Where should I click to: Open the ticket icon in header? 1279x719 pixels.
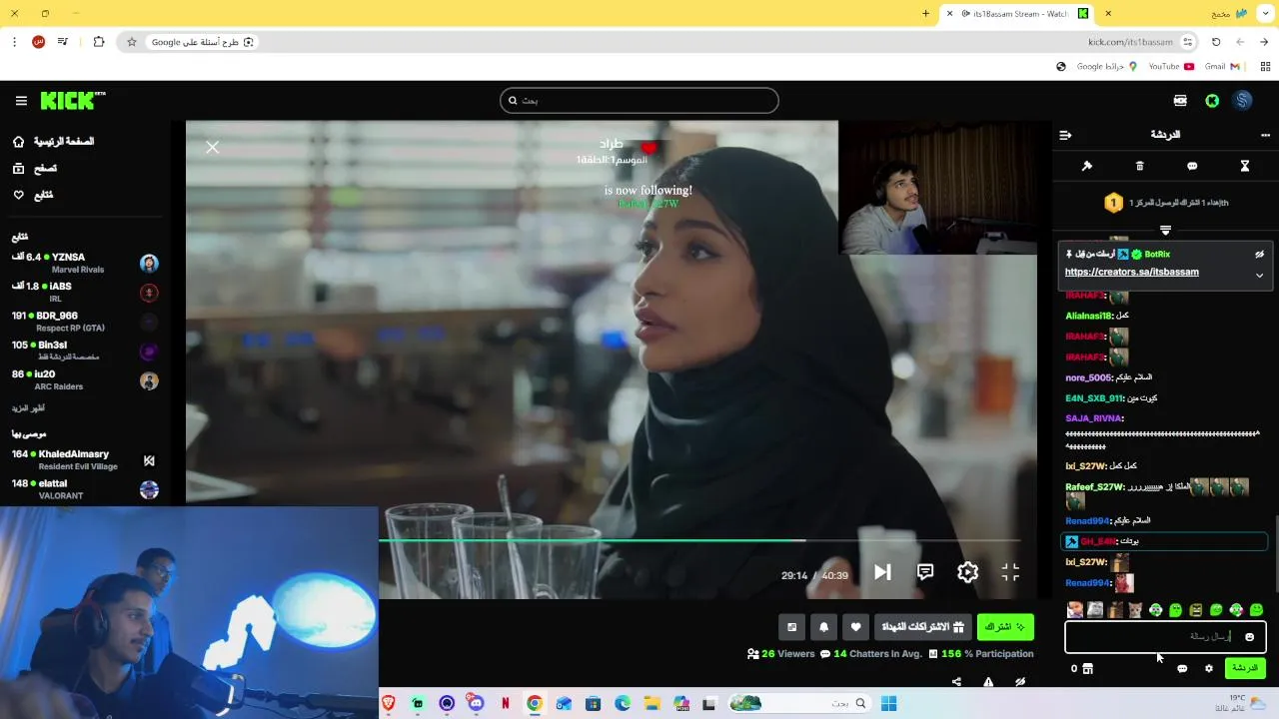coord(1180,101)
